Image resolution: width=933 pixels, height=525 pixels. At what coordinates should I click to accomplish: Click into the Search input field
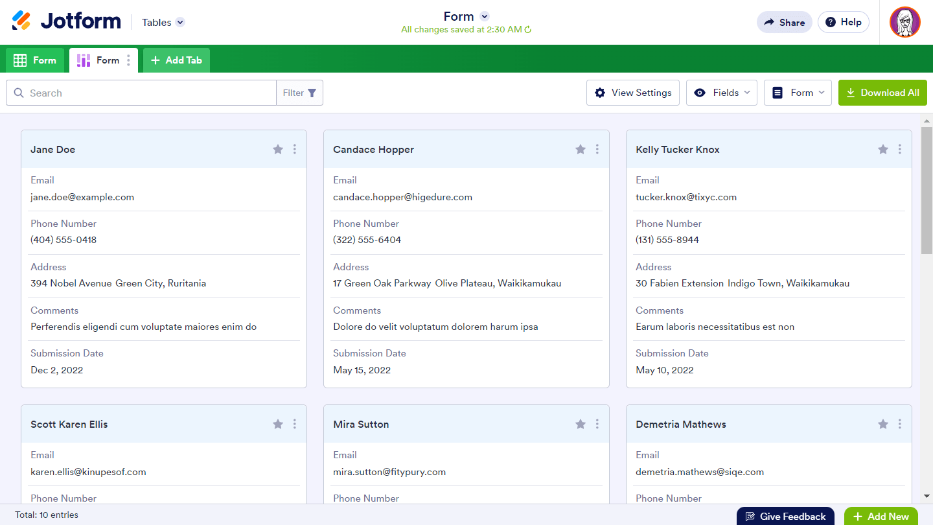click(149, 93)
